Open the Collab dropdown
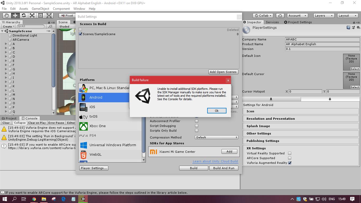 click(x=263, y=16)
